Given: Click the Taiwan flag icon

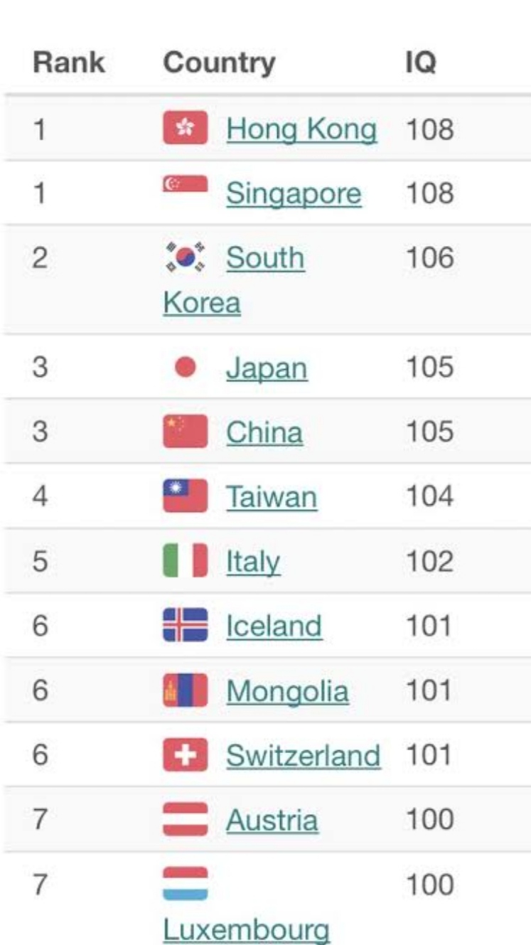Looking at the screenshot, I should [186, 496].
